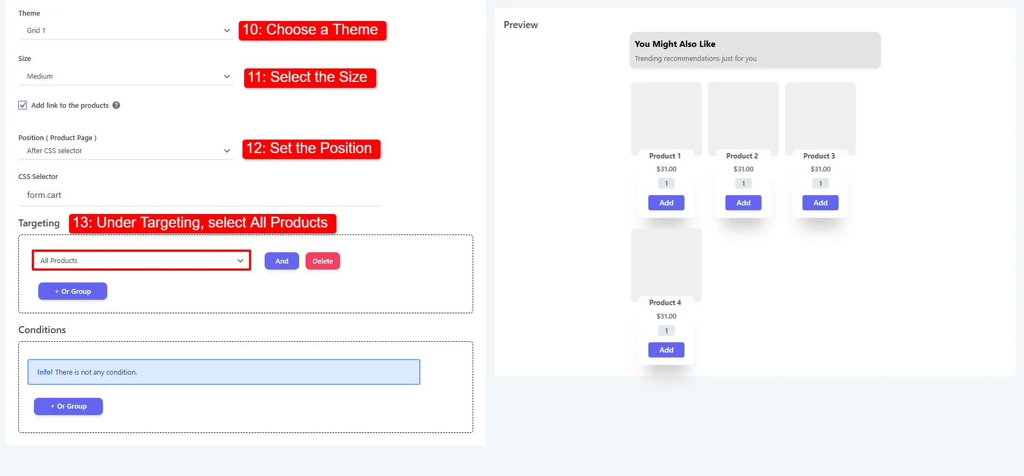This screenshot has height=476, width=1024.
Task: Click + Or Group under Targeting
Action: coord(73,292)
